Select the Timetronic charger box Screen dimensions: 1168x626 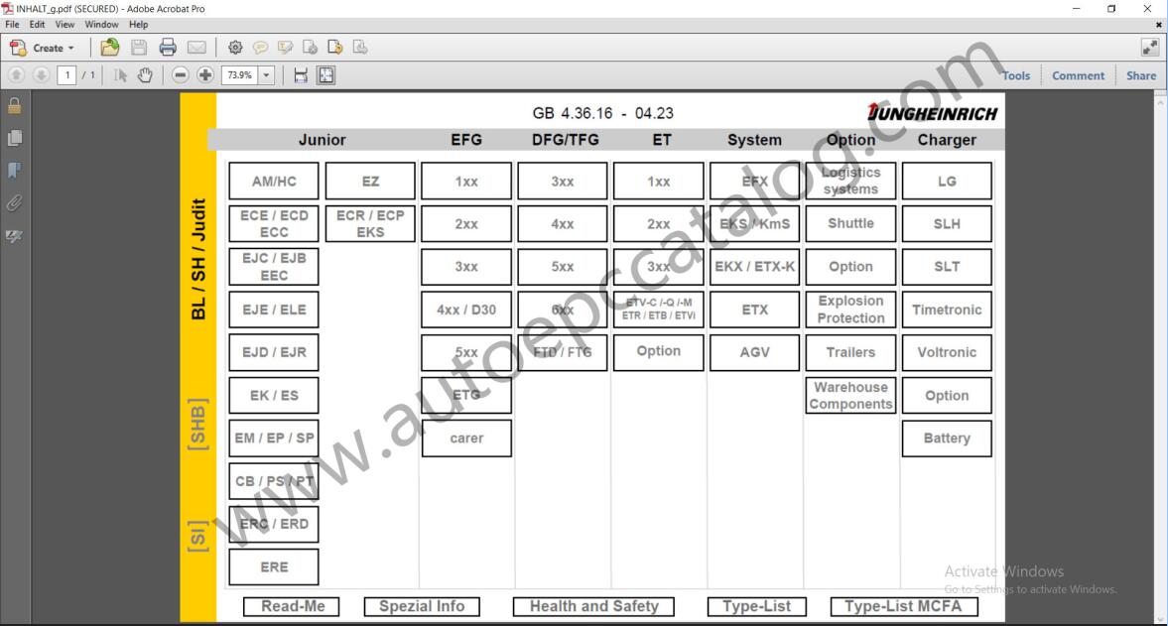pyautogui.click(x=947, y=310)
